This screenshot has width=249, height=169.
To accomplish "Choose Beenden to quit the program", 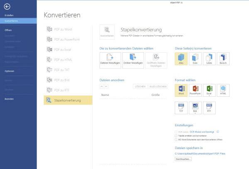I will click(9, 99).
